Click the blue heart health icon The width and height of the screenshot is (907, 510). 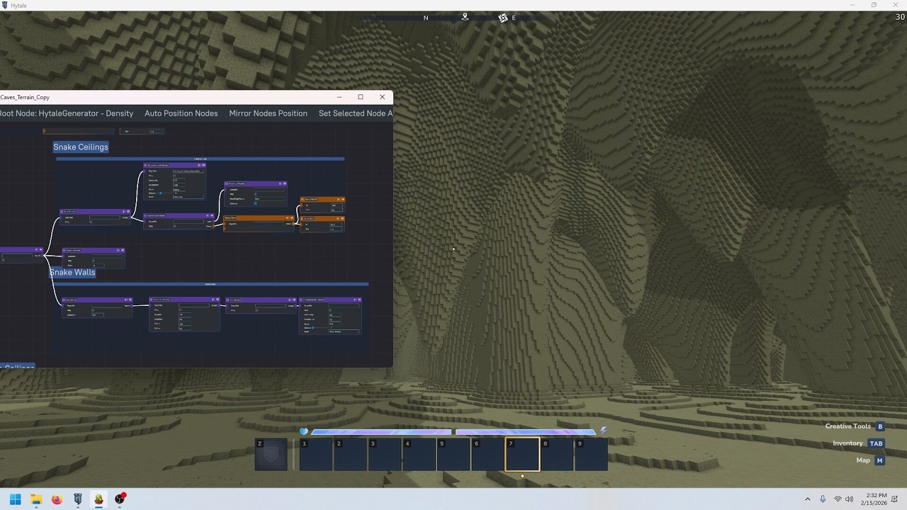point(304,431)
